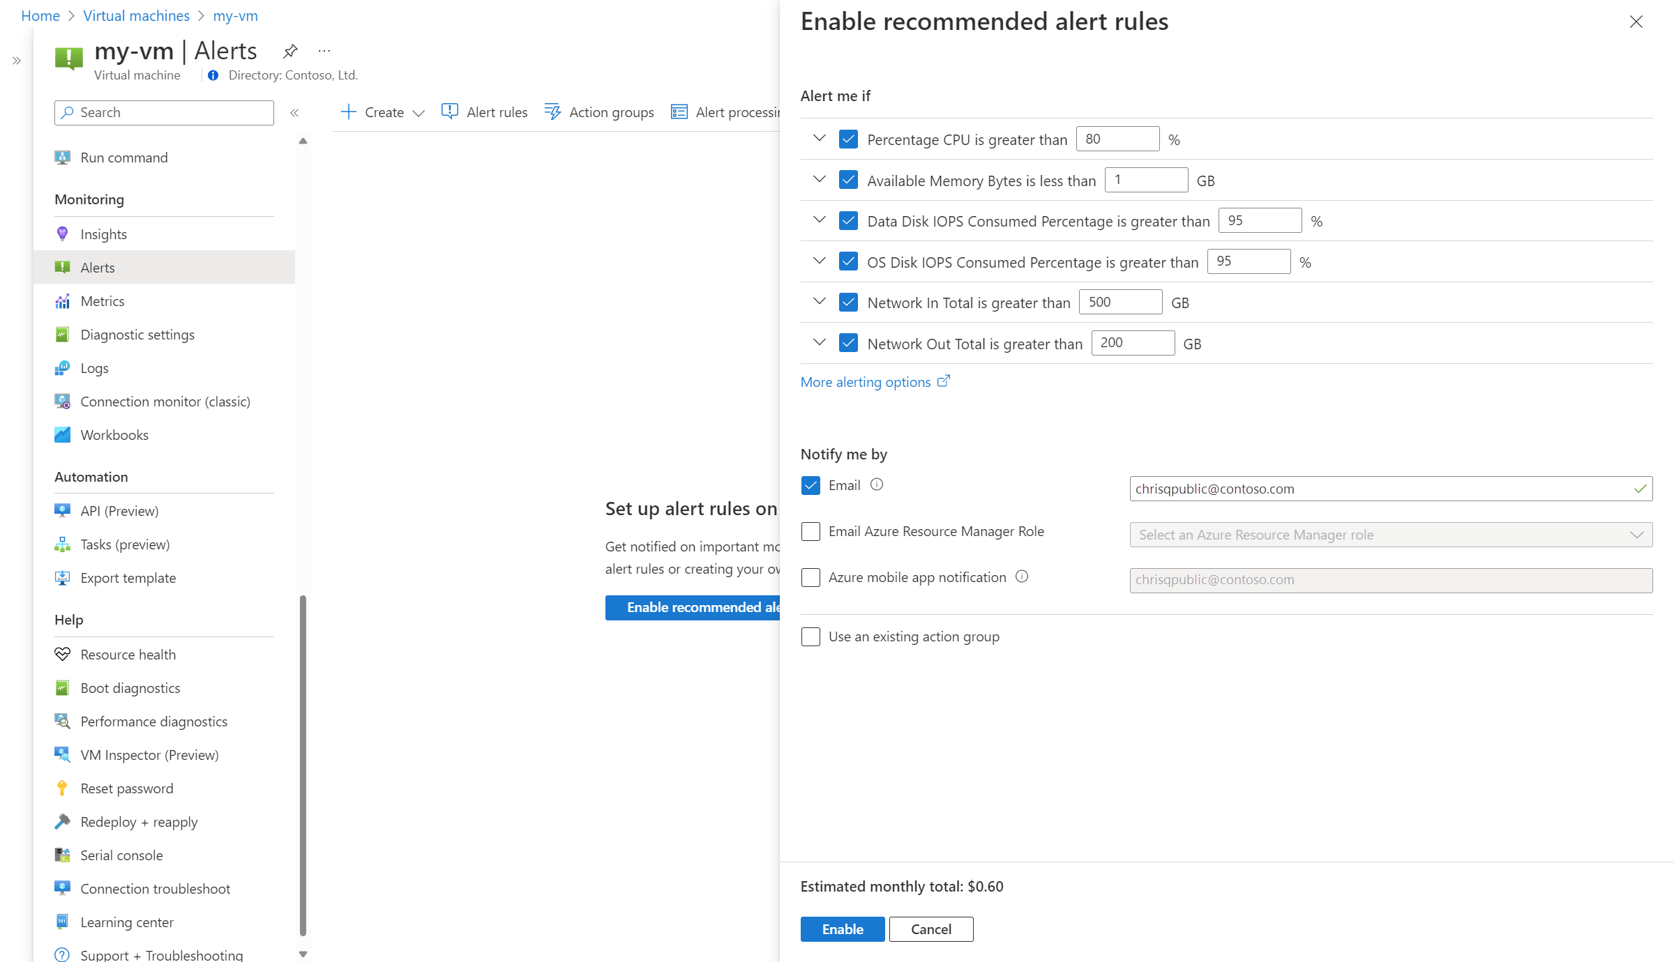Click the Enable button
This screenshot has width=1674, height=962.
pos(842,929)
